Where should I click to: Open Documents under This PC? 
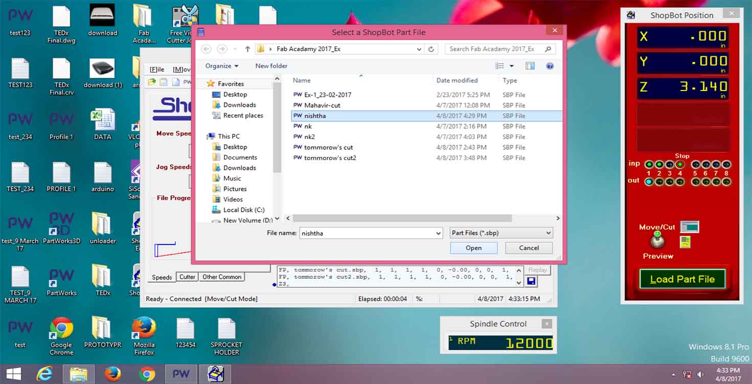[240, 157]
